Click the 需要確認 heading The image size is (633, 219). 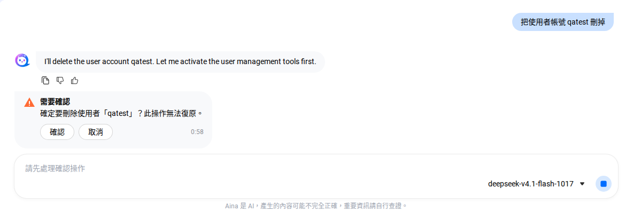(x=55, y=101)
